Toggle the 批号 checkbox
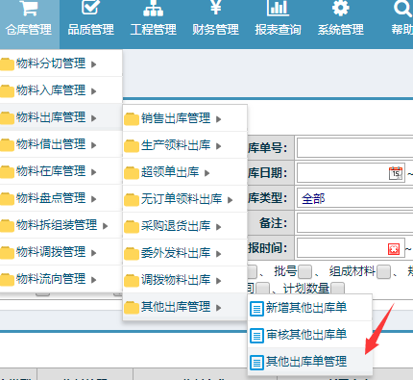The height and width of the screenshot is (380, 413). point(304,272)
